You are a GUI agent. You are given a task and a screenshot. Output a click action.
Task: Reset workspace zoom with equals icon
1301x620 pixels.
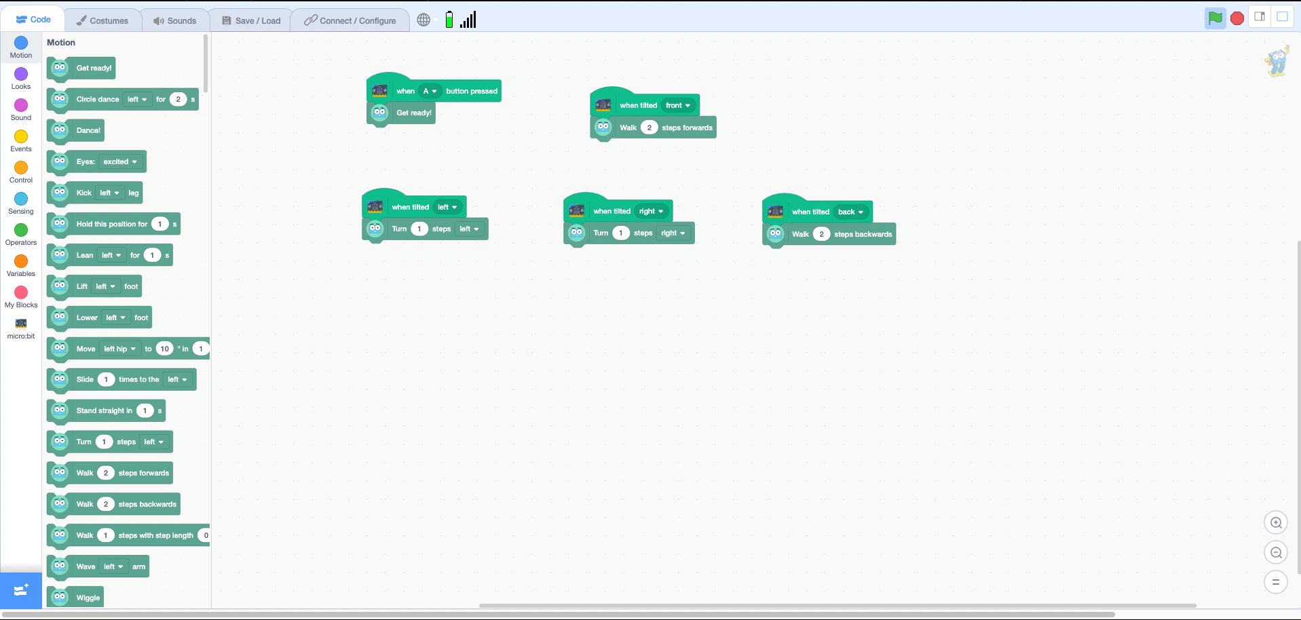[x=1276, y=582]
